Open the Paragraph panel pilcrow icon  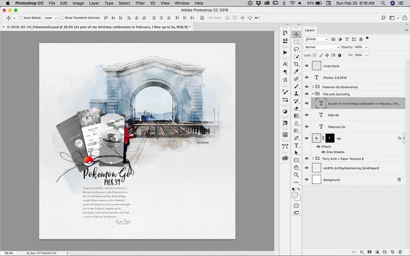(x=285, y=72)
